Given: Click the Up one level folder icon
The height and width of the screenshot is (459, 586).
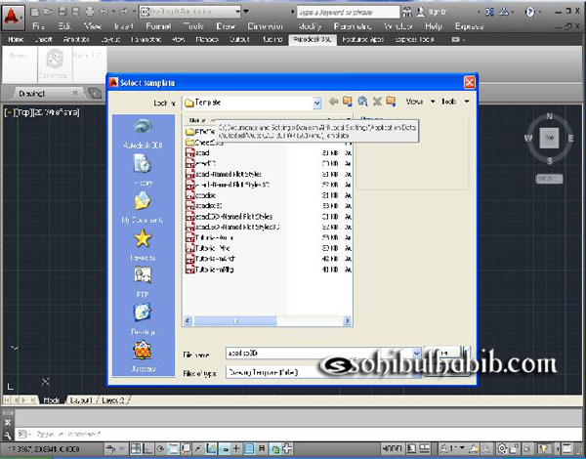Looking at the screenshot, I should 348,102.
